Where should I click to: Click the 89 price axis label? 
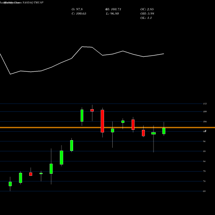204,151
